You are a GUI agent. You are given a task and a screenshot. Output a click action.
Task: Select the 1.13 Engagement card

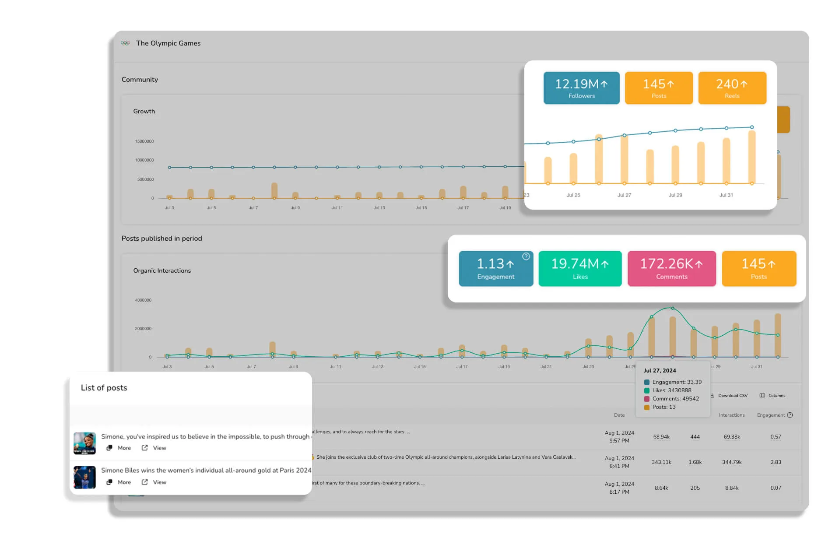496,269
